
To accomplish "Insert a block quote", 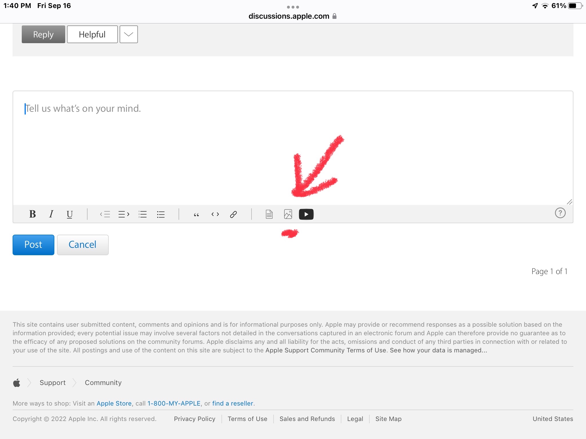I will [x=196, y=214].
